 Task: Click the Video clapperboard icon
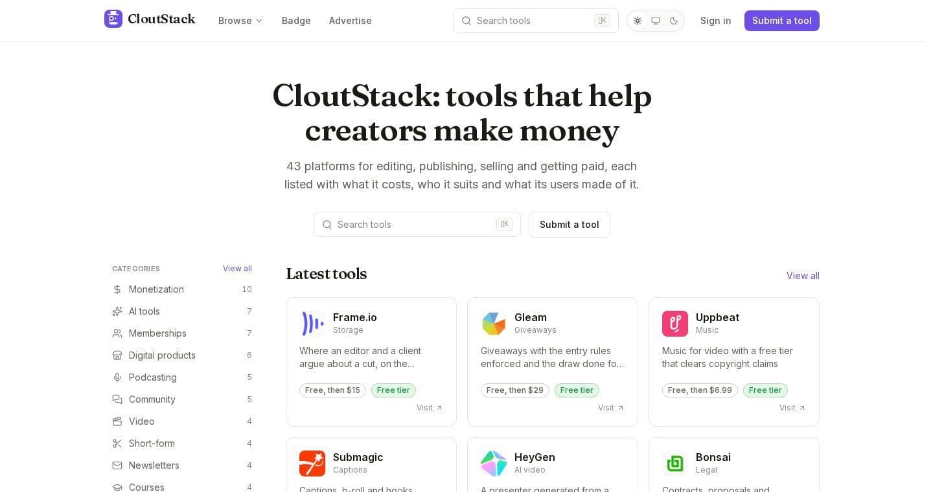117,421
